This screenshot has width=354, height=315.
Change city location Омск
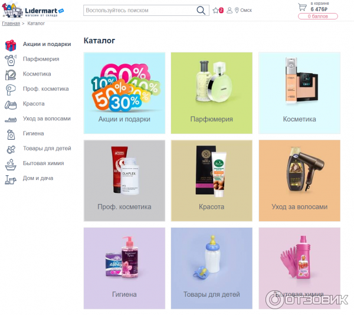[x=243, y=11]
